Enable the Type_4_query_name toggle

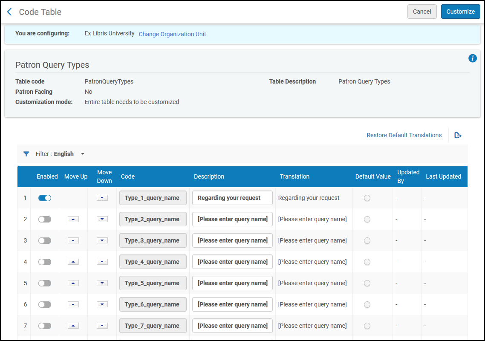[45, 262]
